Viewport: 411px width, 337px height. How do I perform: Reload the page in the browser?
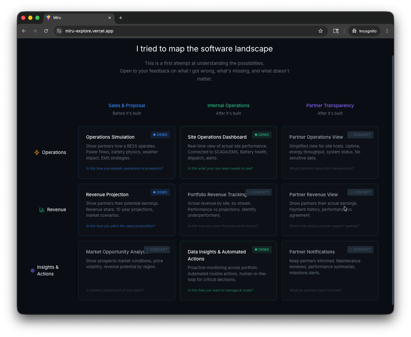[x=46, y=31]
